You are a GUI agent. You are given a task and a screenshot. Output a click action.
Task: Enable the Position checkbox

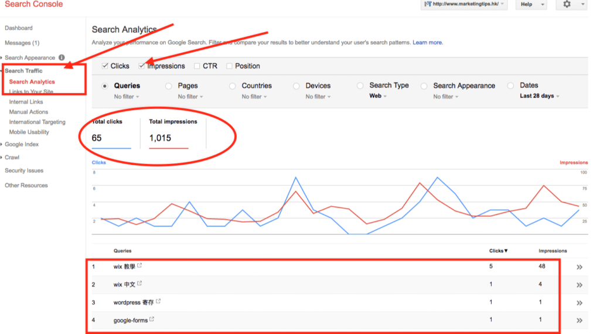click(229, 66)
